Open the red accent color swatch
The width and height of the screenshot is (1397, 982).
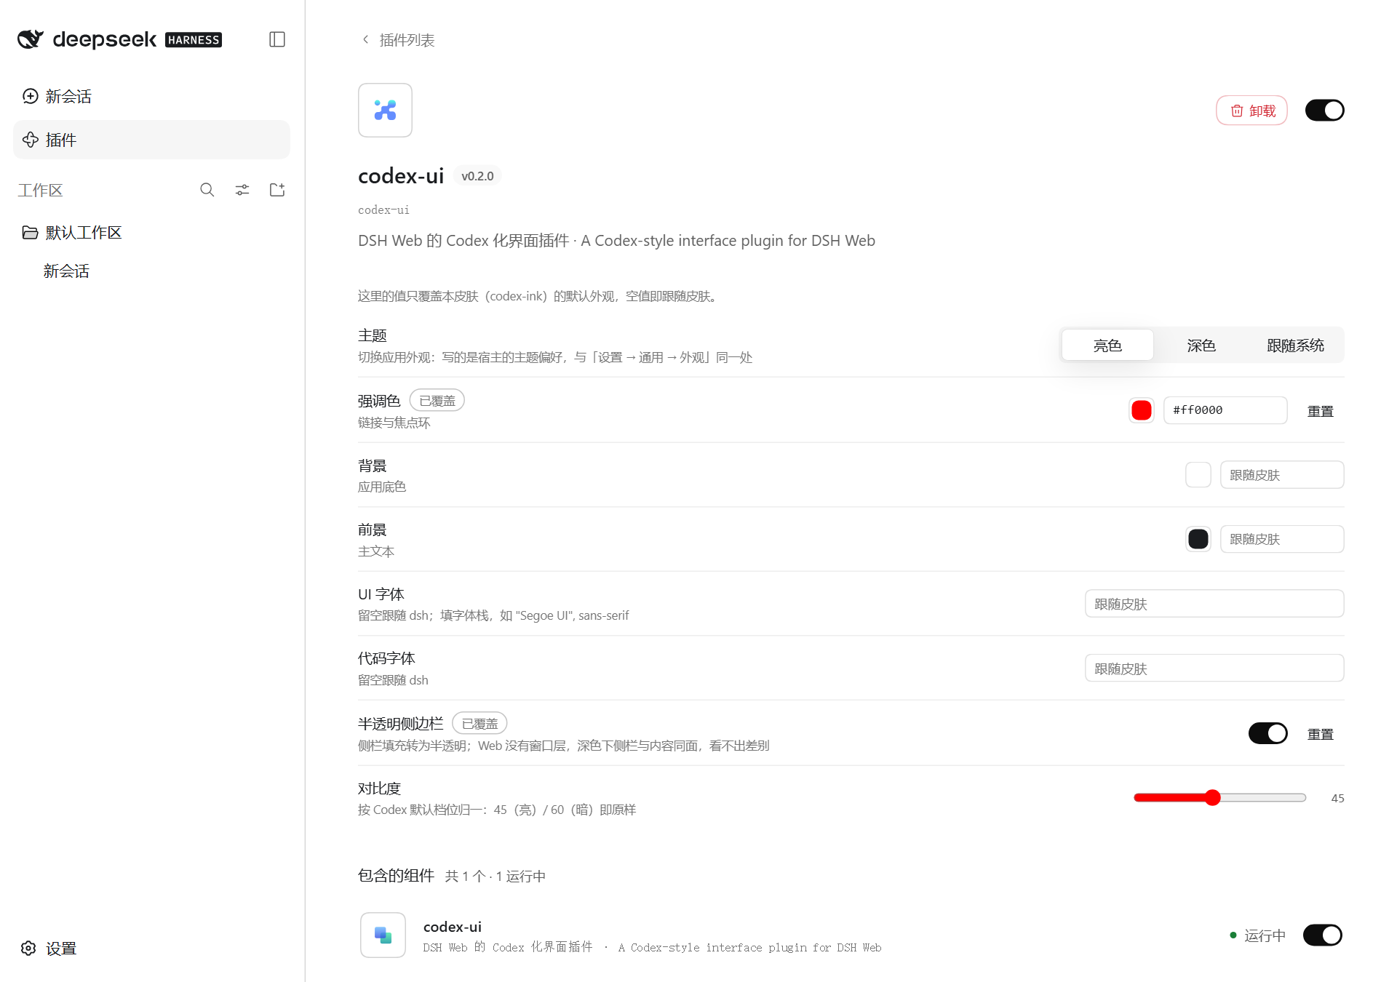click(1142, 410)
